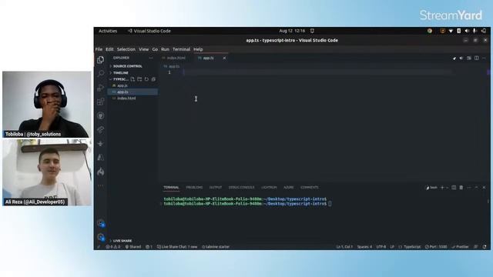
Task: Kill the terminal with trash icon
Action: (461, 188)
